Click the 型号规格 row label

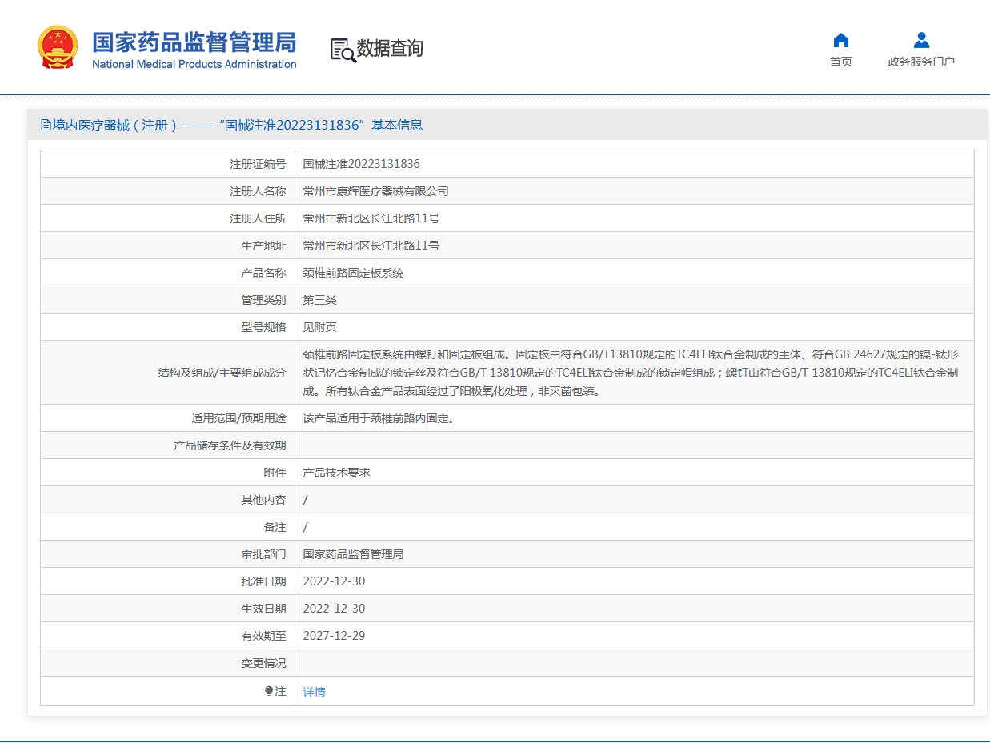tap(263, 327)
